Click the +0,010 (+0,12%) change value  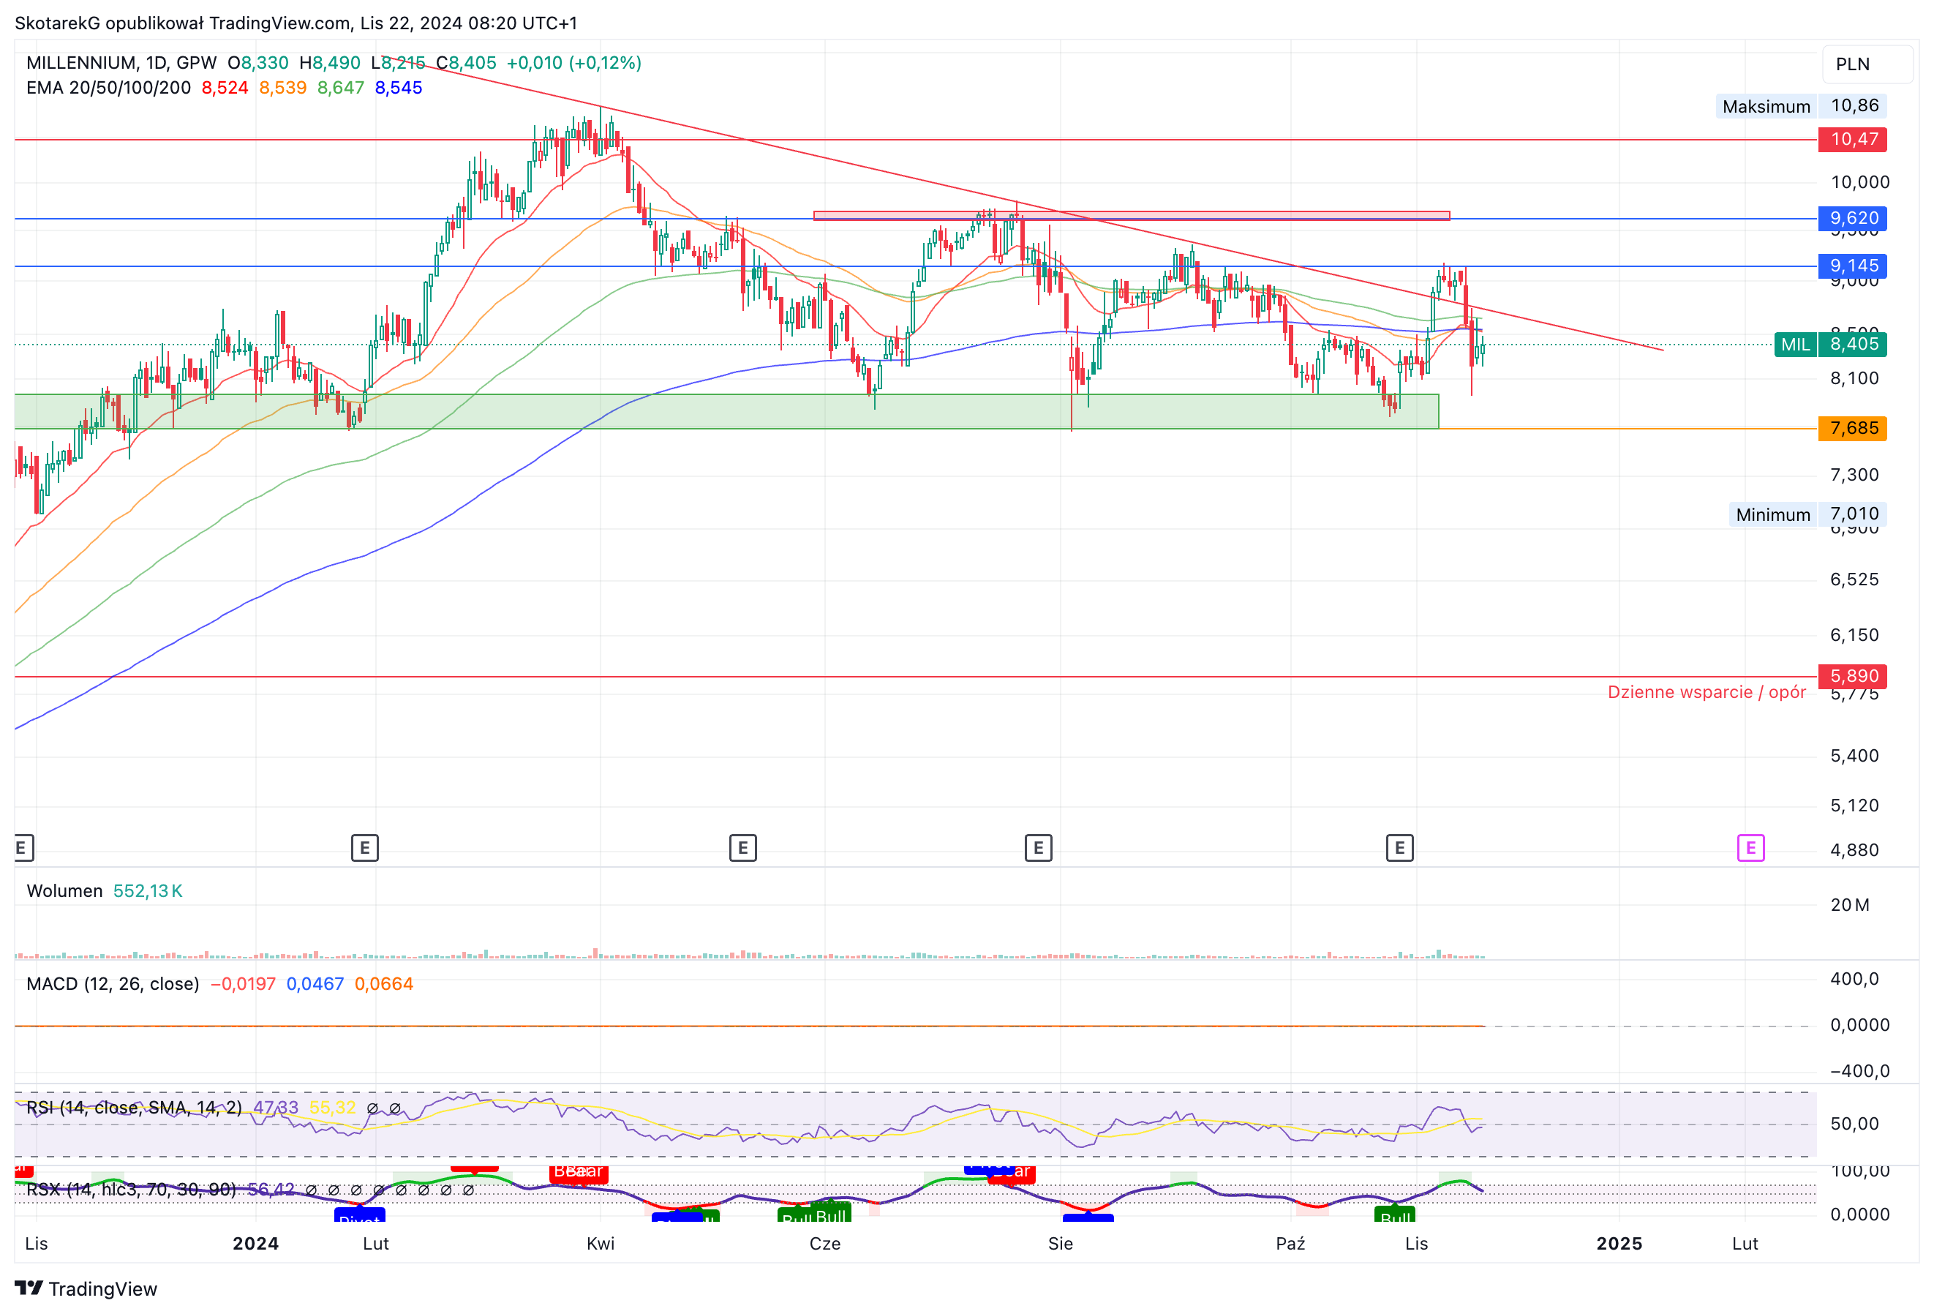coord(573,63)
